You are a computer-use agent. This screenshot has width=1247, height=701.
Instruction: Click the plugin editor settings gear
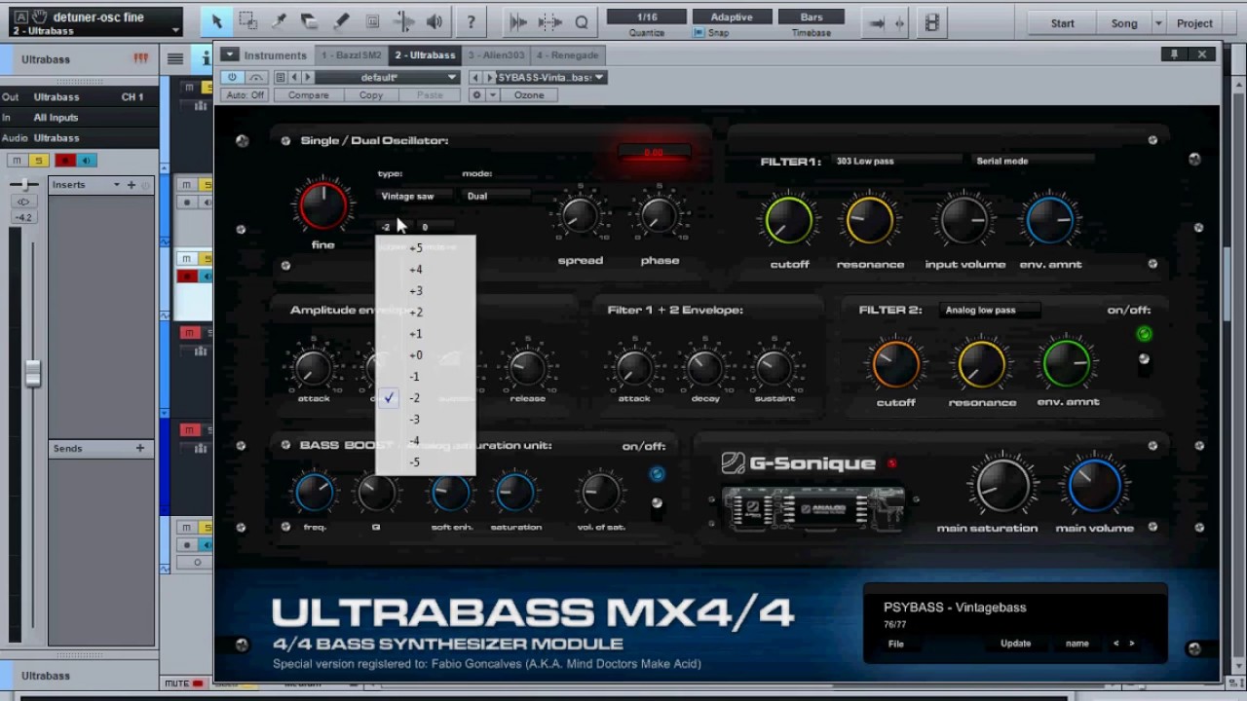pos(476,95)
